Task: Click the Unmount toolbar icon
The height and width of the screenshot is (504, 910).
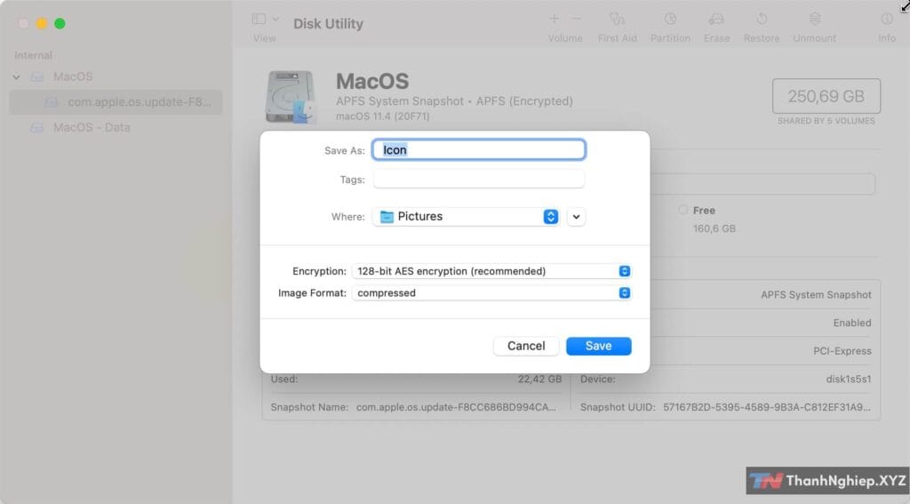Action: coord(815,20)
